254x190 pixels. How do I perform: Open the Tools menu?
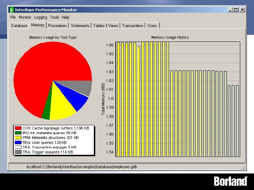55,17
